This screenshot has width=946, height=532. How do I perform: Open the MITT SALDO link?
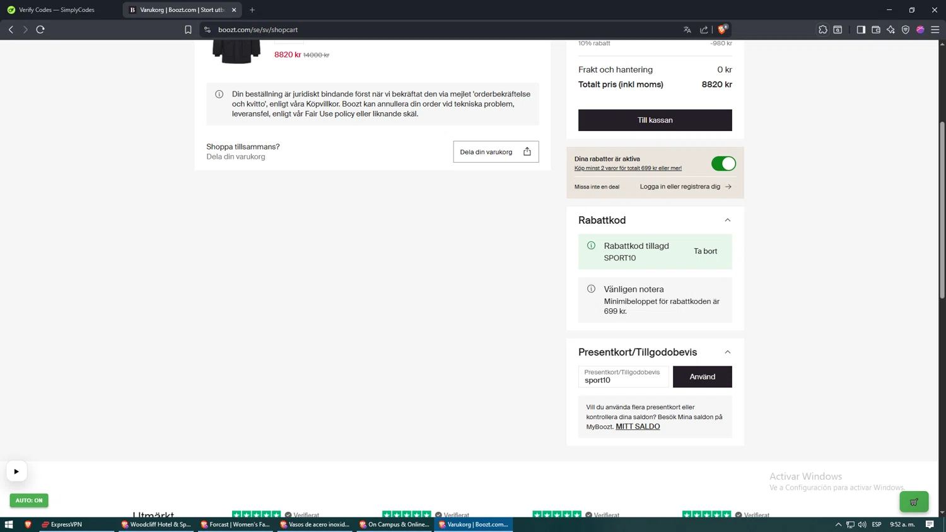pyautogui.click(x=638, y=427)
